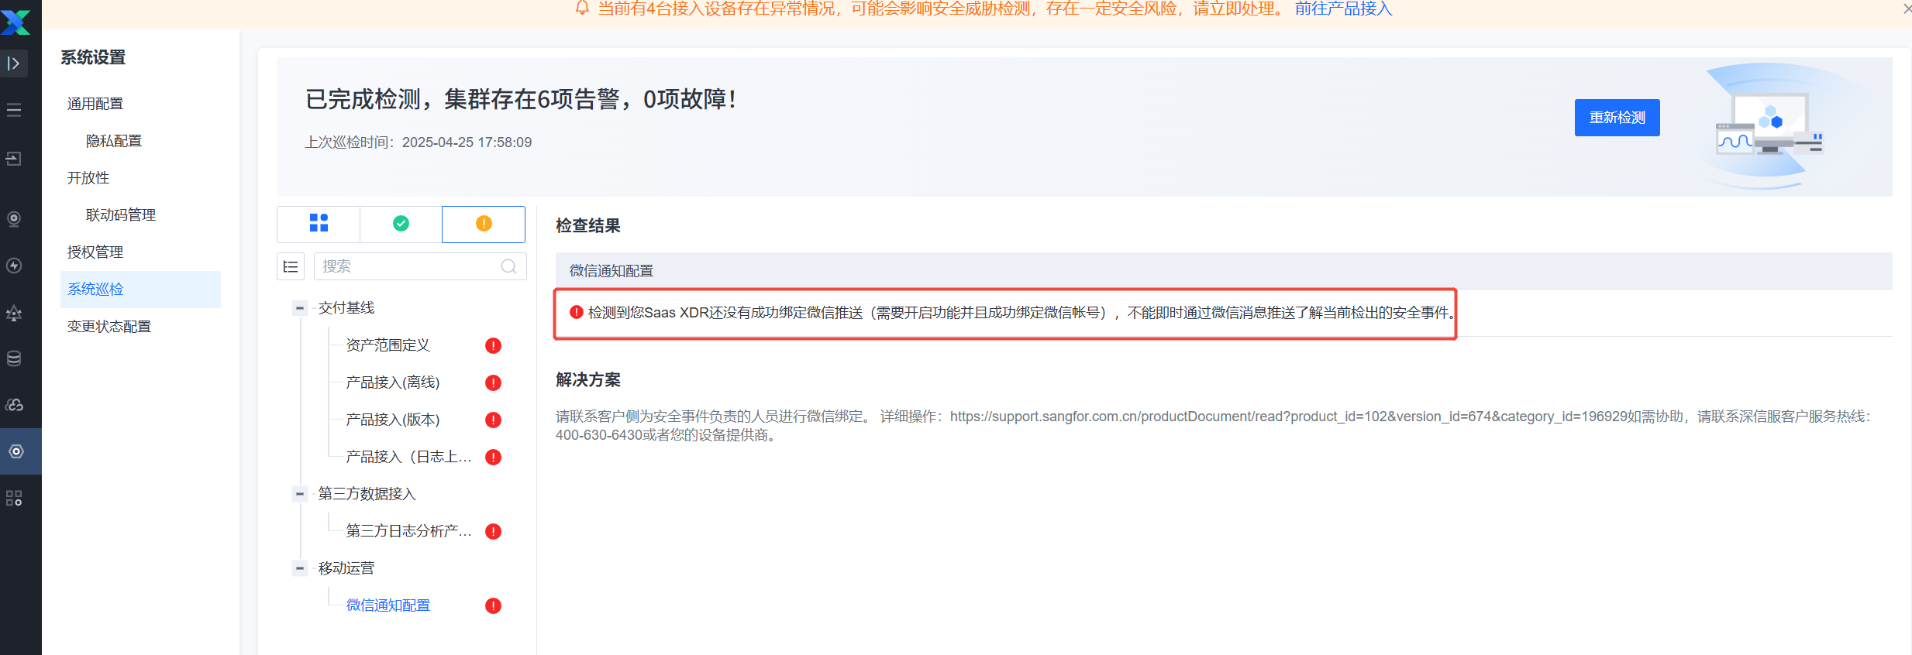Show all inspection items grid tab
Screen dimensions: 1912x655
point(319,224)
